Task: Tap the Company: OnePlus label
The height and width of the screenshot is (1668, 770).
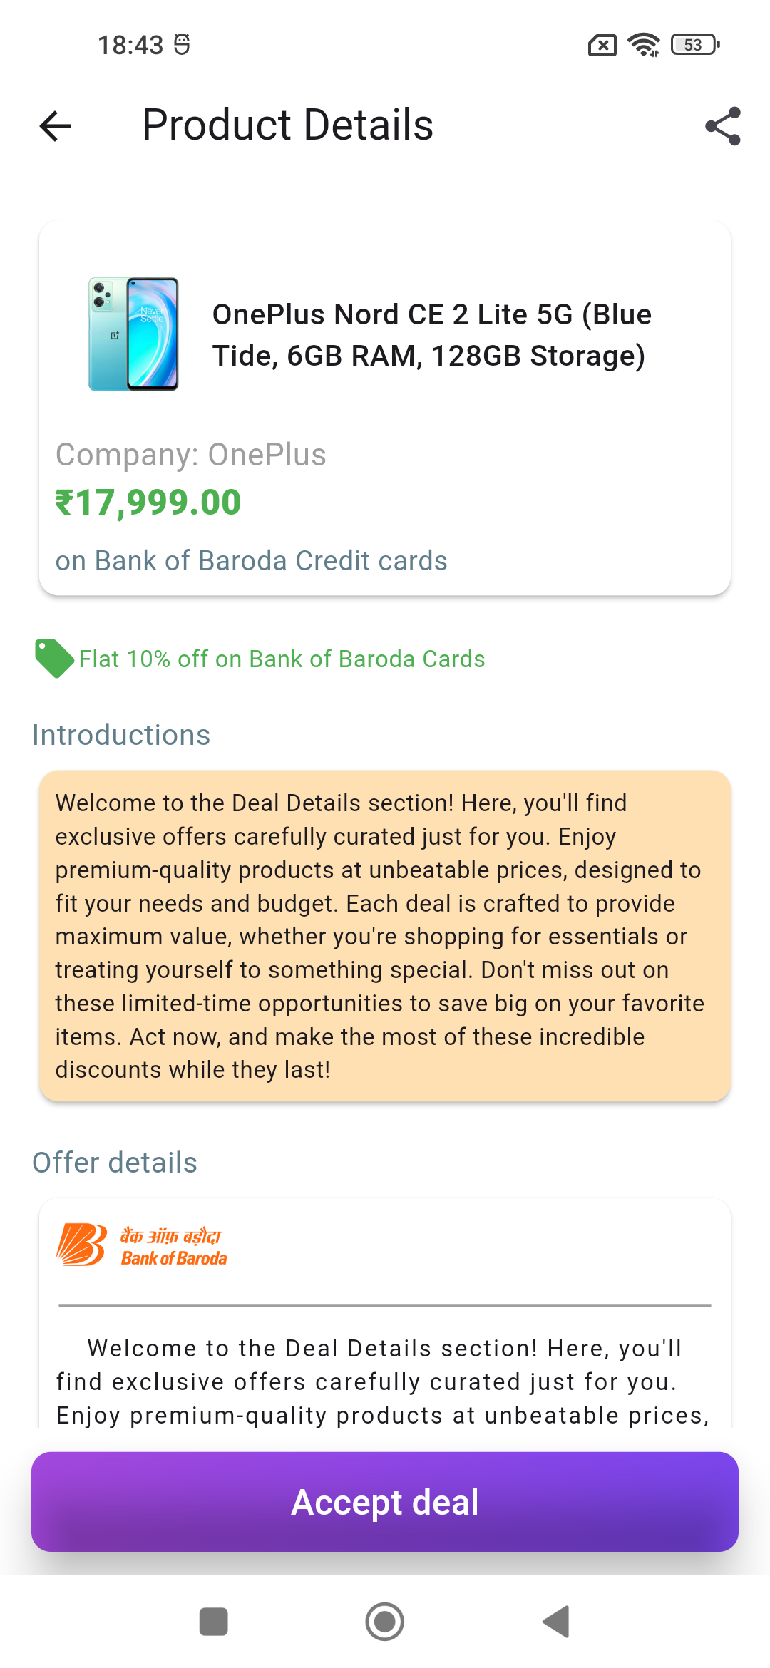Action: pos(190,455)
